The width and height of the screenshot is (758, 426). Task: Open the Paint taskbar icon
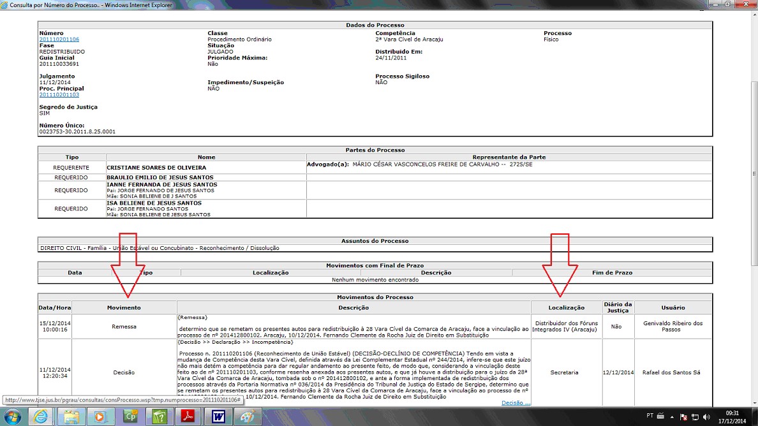tap(248, 417)
